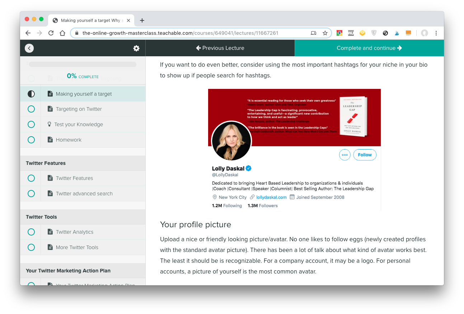Click Twitter Tools section header
The image size is (464, 314).
(x=83, y=217)
